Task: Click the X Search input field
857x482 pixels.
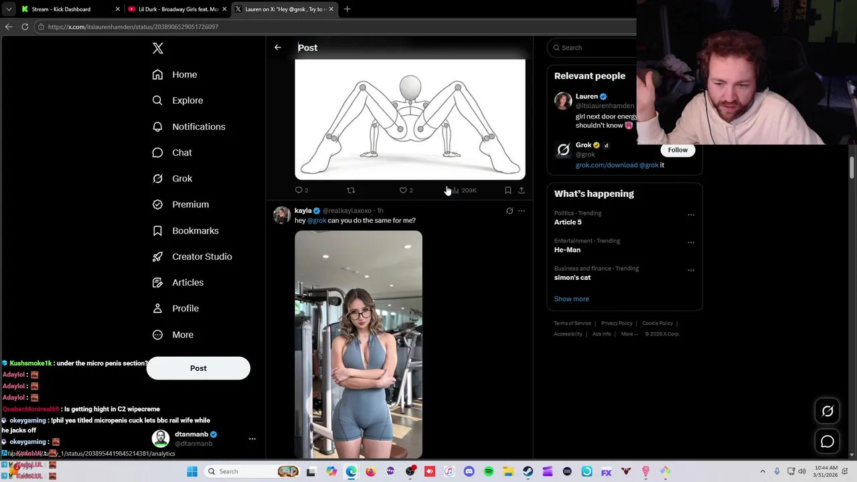Action: [x=593, y=48]
